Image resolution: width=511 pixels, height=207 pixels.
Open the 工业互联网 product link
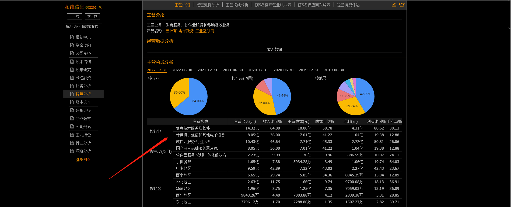(205, 31)
